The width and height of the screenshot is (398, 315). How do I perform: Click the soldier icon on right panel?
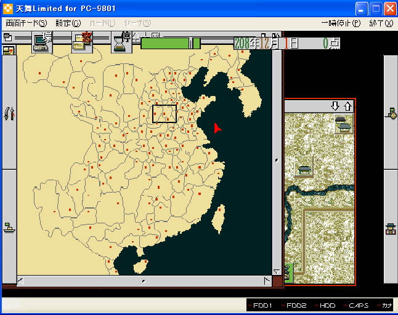[x=391, y=113]
